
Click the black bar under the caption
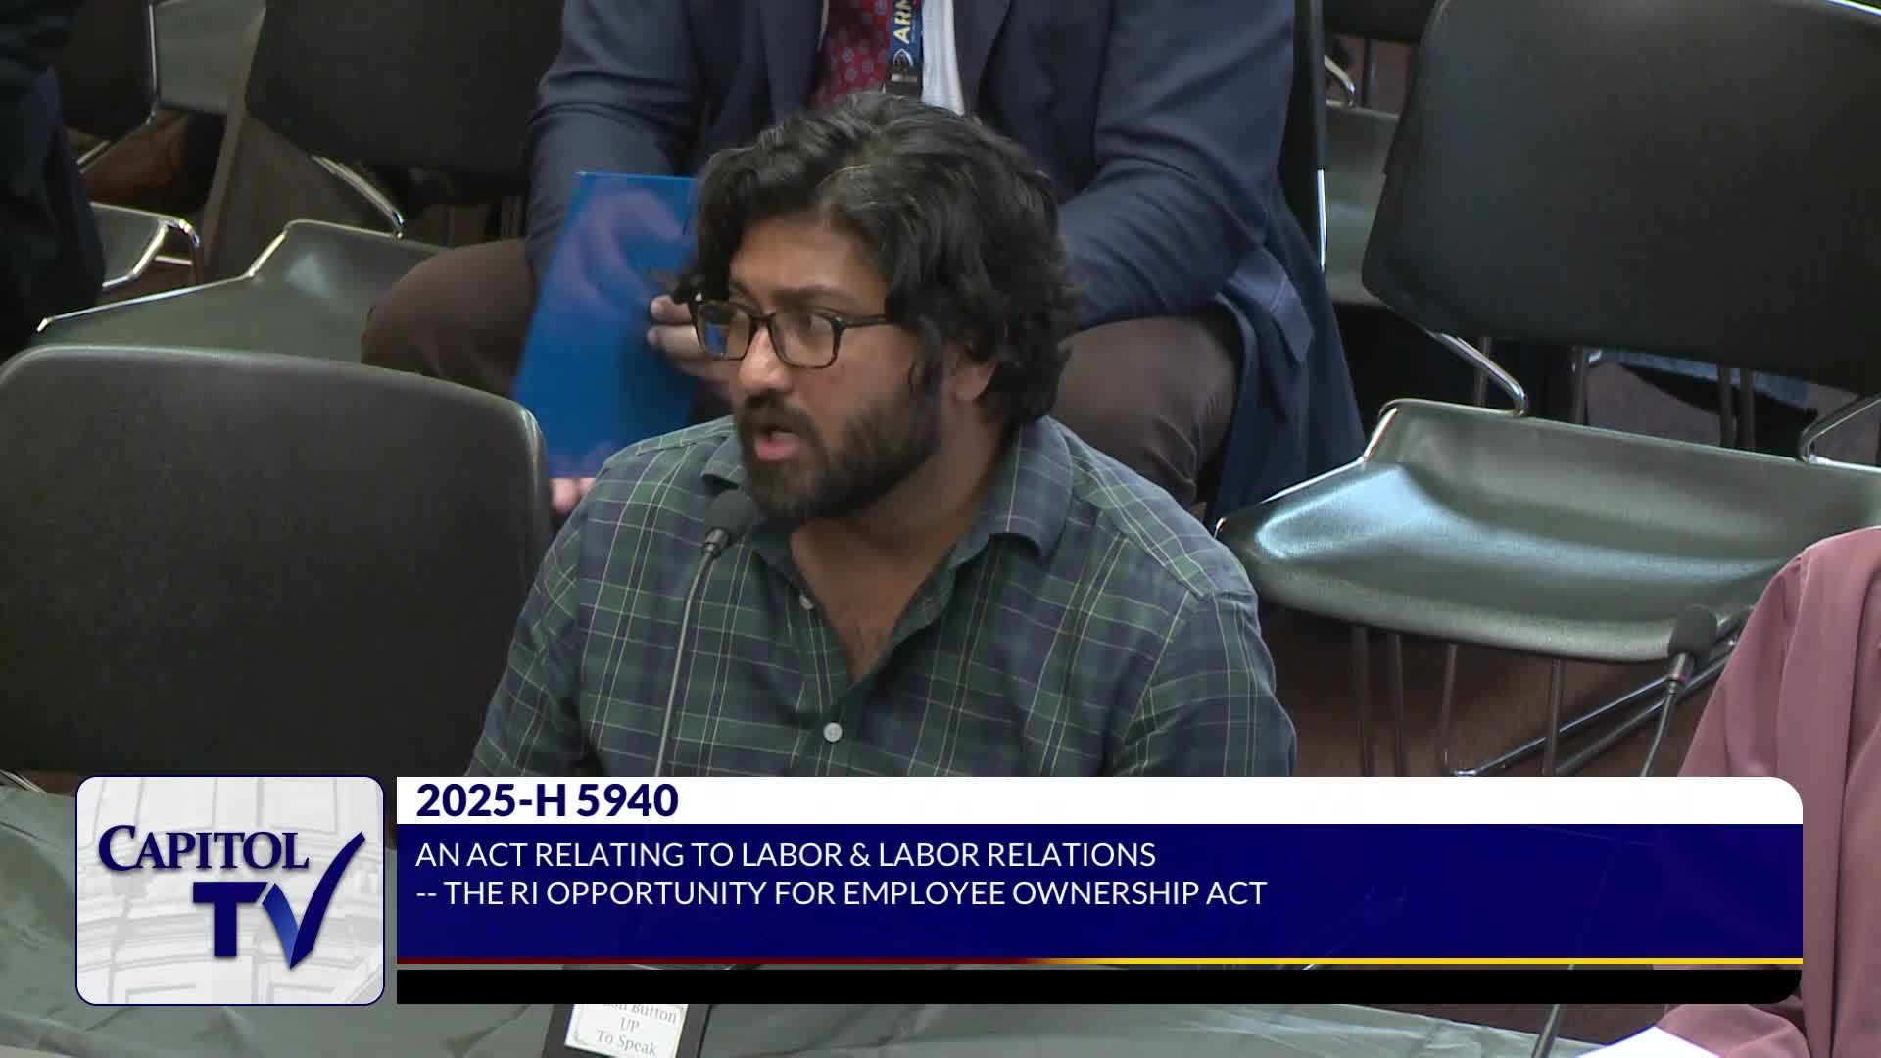[x=1097, y=986]
